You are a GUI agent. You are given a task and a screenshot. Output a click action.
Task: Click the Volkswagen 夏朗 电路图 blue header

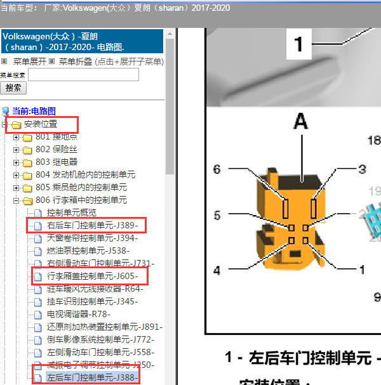pyautogui.click(x=82, y=41)
